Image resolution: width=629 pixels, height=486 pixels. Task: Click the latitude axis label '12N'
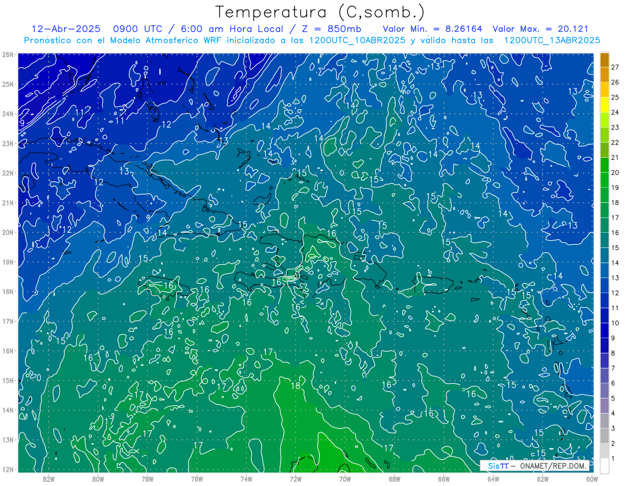click(8, 469)
